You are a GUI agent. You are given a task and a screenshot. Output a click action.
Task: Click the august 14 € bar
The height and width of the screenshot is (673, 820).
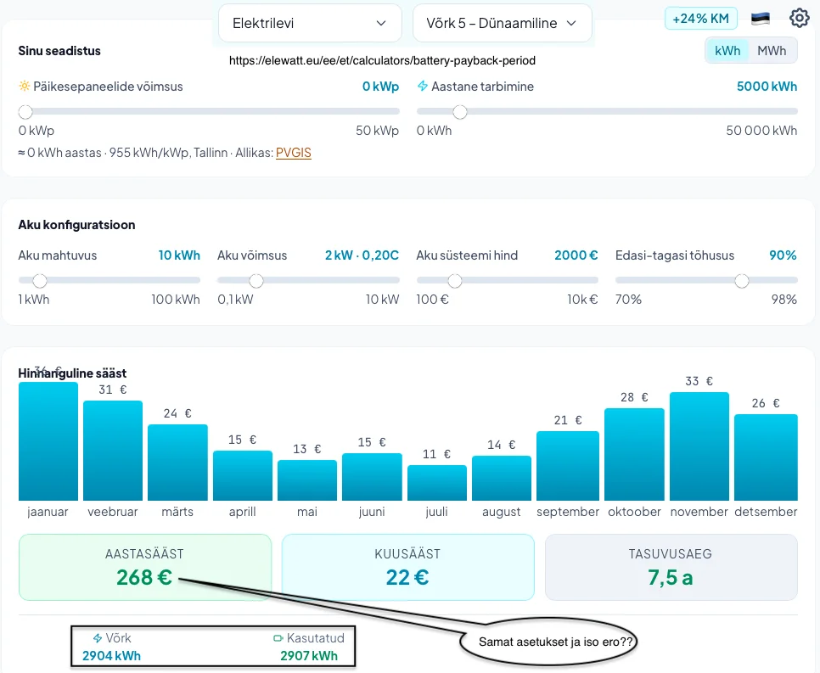(x=502, y=478)
